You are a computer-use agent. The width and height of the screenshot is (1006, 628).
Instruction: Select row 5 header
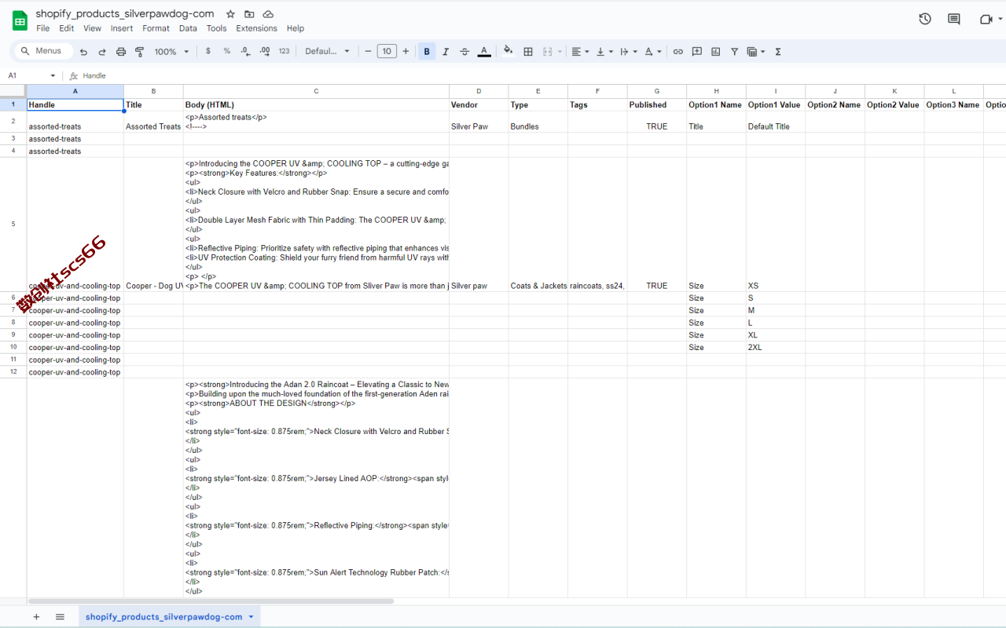pos(13,225)
